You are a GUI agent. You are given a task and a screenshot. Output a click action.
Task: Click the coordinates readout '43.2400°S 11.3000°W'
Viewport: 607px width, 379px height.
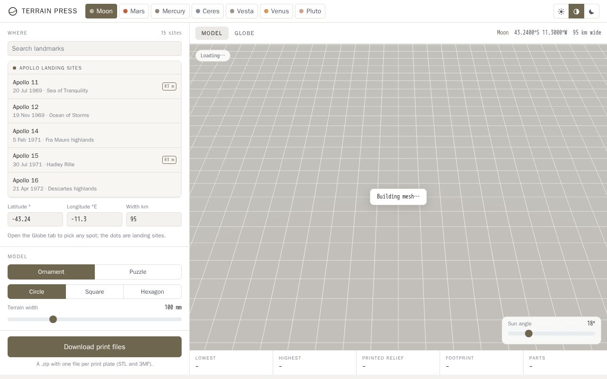(x=541, y=33)
